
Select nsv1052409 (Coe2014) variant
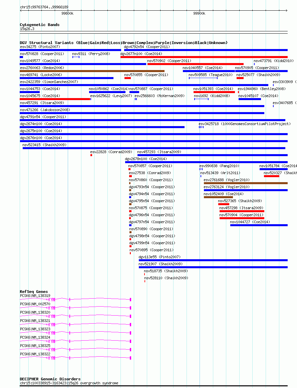pos(224,194)
